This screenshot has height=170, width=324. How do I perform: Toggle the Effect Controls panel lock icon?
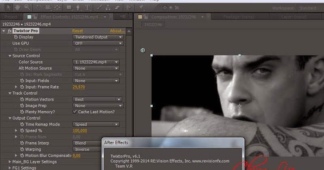[35, 17]
